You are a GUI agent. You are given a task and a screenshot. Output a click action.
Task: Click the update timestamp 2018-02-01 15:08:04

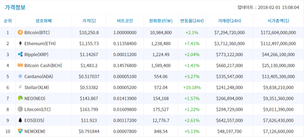click(279, 7)
